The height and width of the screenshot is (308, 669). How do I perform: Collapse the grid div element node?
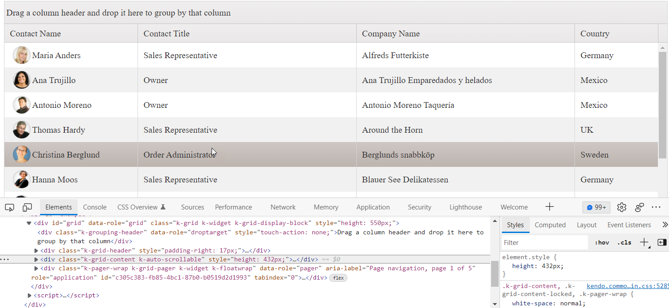(29, 223)
